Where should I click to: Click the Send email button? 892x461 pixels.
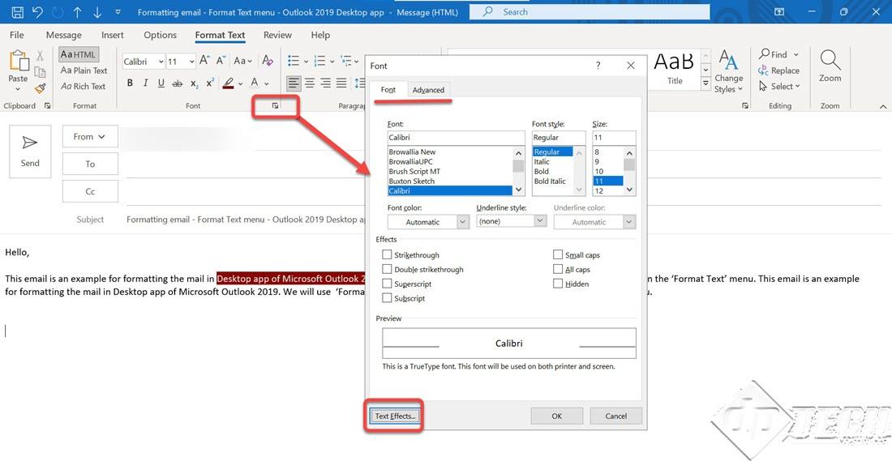coord(30,151)
